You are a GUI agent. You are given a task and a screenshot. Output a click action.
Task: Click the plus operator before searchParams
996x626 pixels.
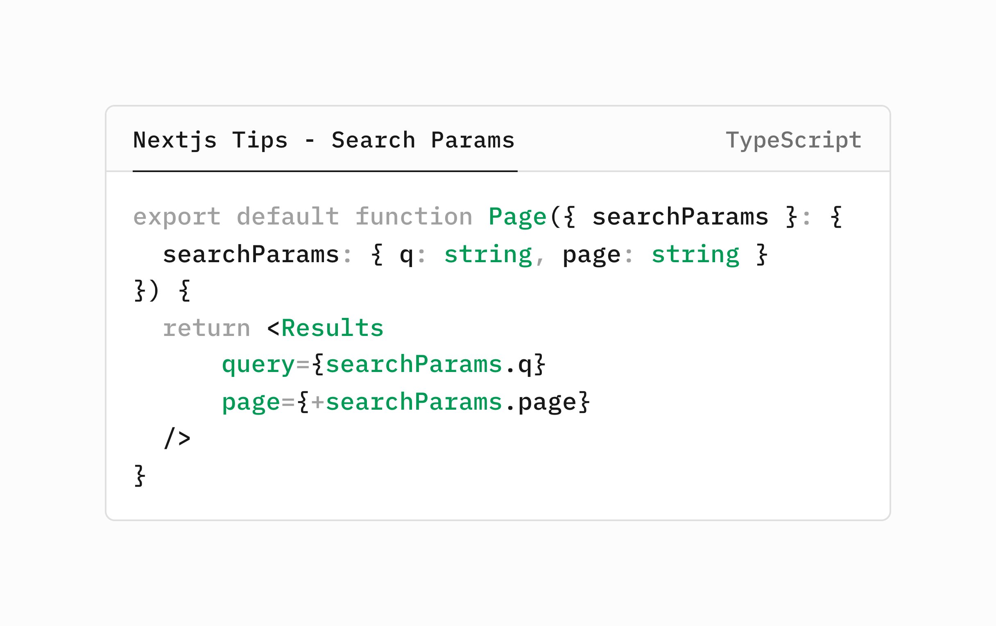(317, 402)
